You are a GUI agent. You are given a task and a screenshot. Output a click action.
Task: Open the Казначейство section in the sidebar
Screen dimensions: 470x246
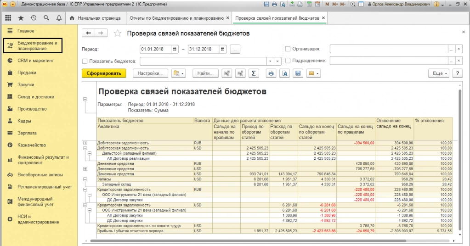click(x=33, y=145)
